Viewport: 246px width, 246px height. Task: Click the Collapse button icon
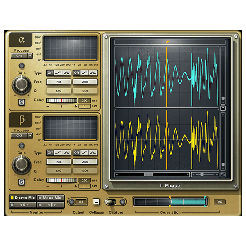[x=96, y=202]
